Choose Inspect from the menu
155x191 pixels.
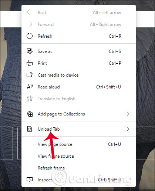pyautogui.click(x=79, y=180)
